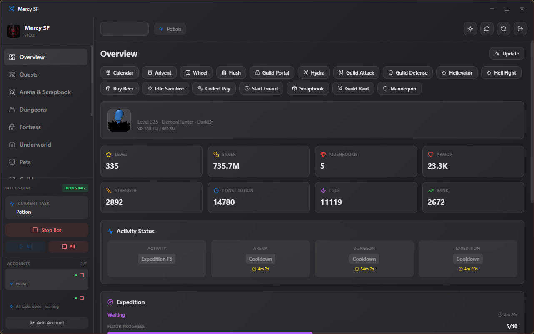Click the Current Task card showing Potion
Viewport: 534px width, 334px height.
coord(47,207)
